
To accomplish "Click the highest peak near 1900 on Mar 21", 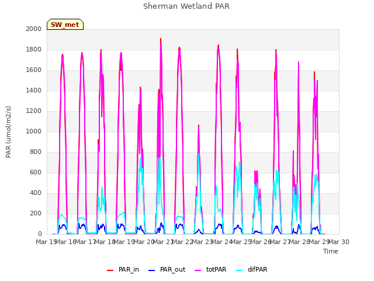I will (x=161, y=39).
